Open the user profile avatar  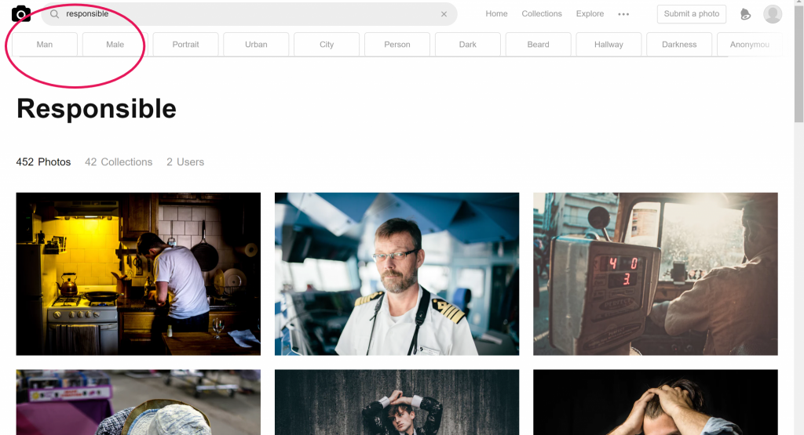tap(773, 14)
